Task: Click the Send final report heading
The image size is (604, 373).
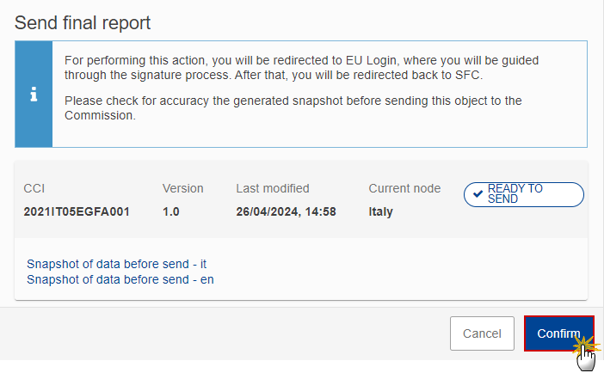Action: coord(83,22)
